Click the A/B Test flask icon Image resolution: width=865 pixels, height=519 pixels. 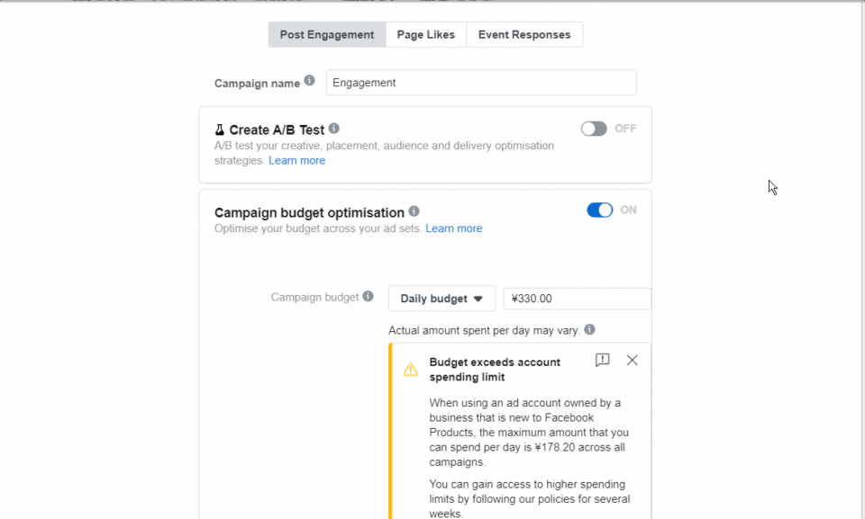pos(220,130)
